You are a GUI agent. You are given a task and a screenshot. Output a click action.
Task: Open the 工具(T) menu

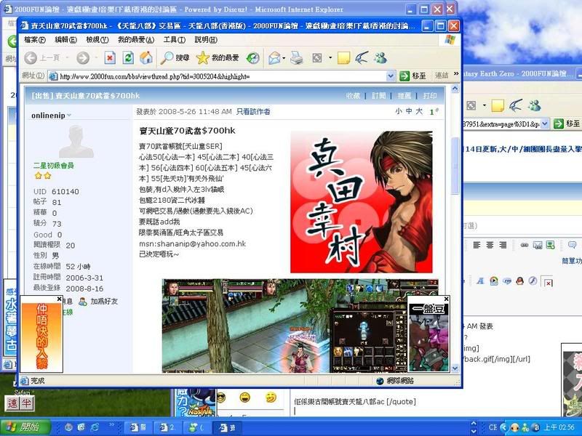click(x=175, y=40)
